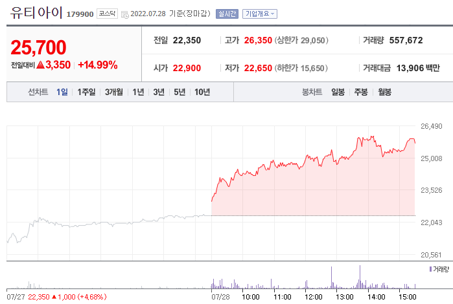The width and height of the screenshot is (453, 304).
Task: Open the 기업개요 dropdown
Action: tap(260, 14)
